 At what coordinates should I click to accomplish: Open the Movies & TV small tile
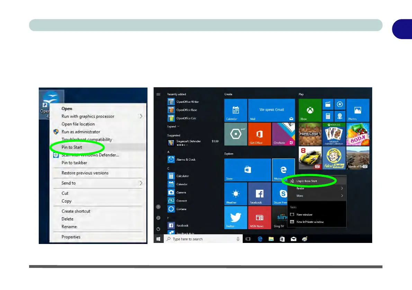coord(328,104)
